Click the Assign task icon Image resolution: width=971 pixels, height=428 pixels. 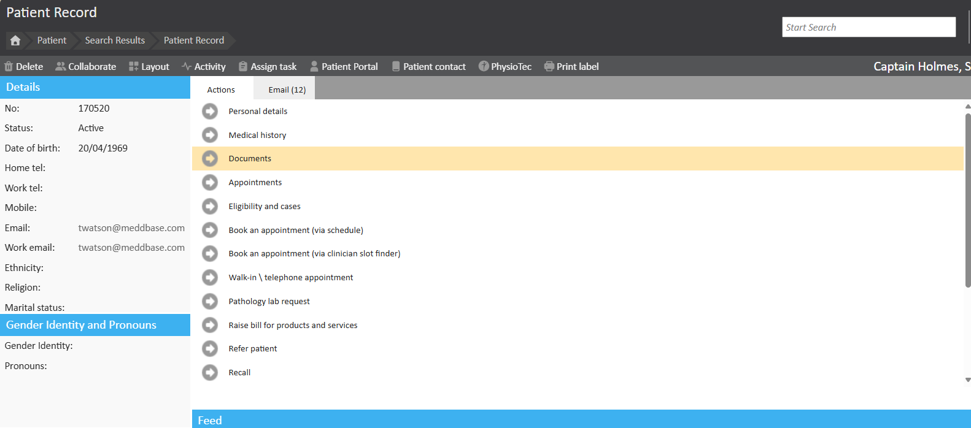[243, 66]
